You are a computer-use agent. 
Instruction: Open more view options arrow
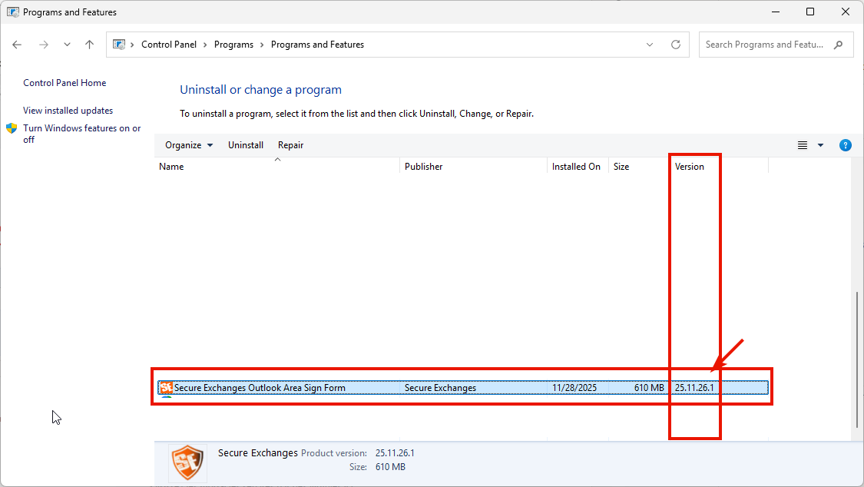click(820, 145)
